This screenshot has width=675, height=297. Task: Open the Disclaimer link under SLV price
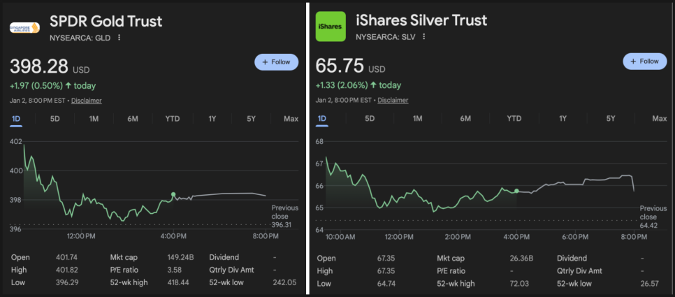[x=393, y=101]
